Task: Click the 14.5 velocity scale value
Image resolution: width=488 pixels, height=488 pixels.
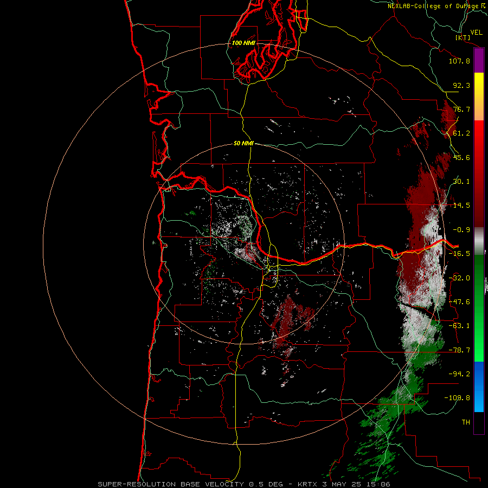Action: [x=461, y=206]
